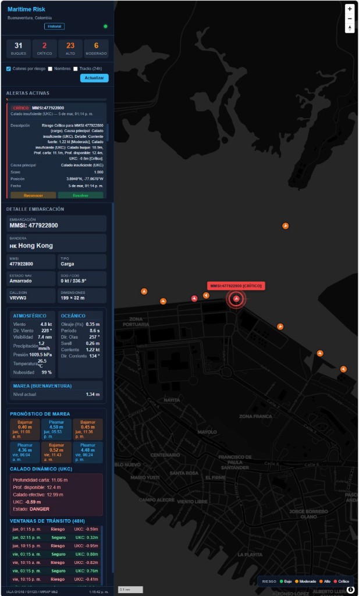Resolve alert with Resolver button
The height and width of the screenshot is (596, 359).
(80, 196)
